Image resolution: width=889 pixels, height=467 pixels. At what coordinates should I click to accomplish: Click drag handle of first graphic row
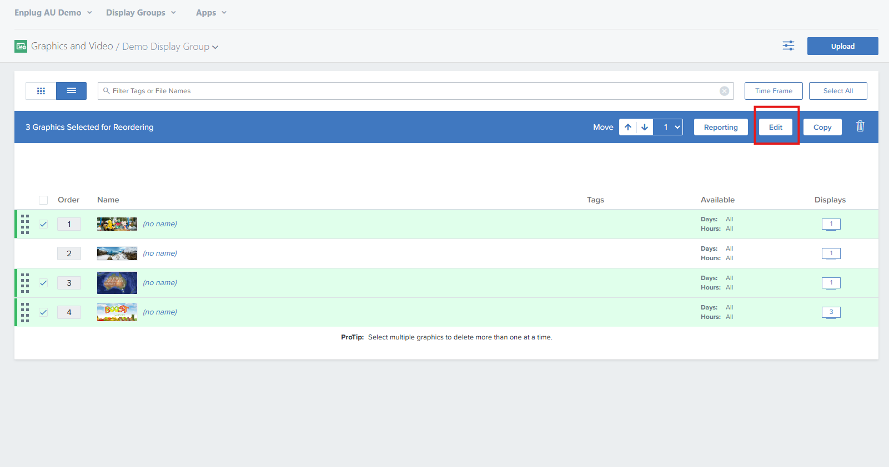(x=25, y=224)
